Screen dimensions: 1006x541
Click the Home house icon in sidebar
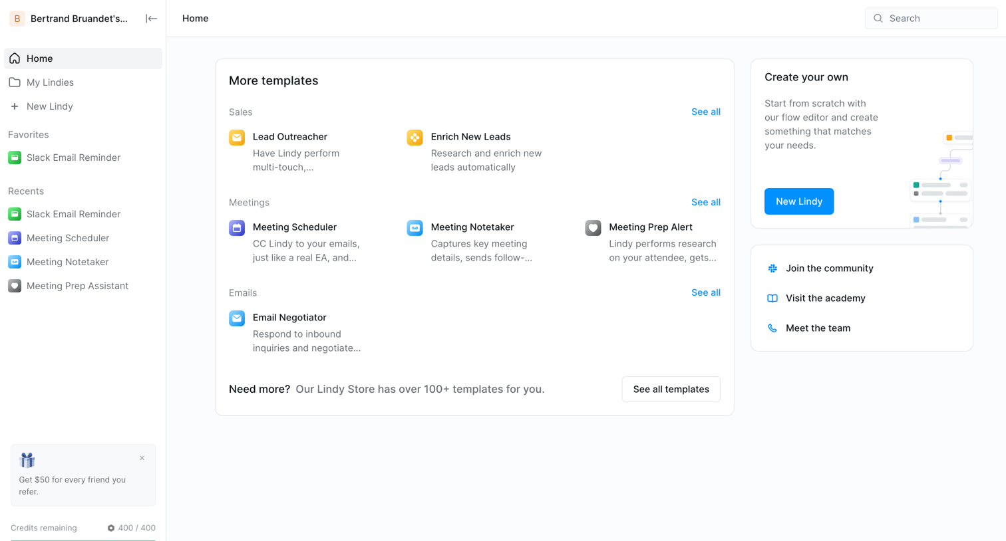coord(15,58)
